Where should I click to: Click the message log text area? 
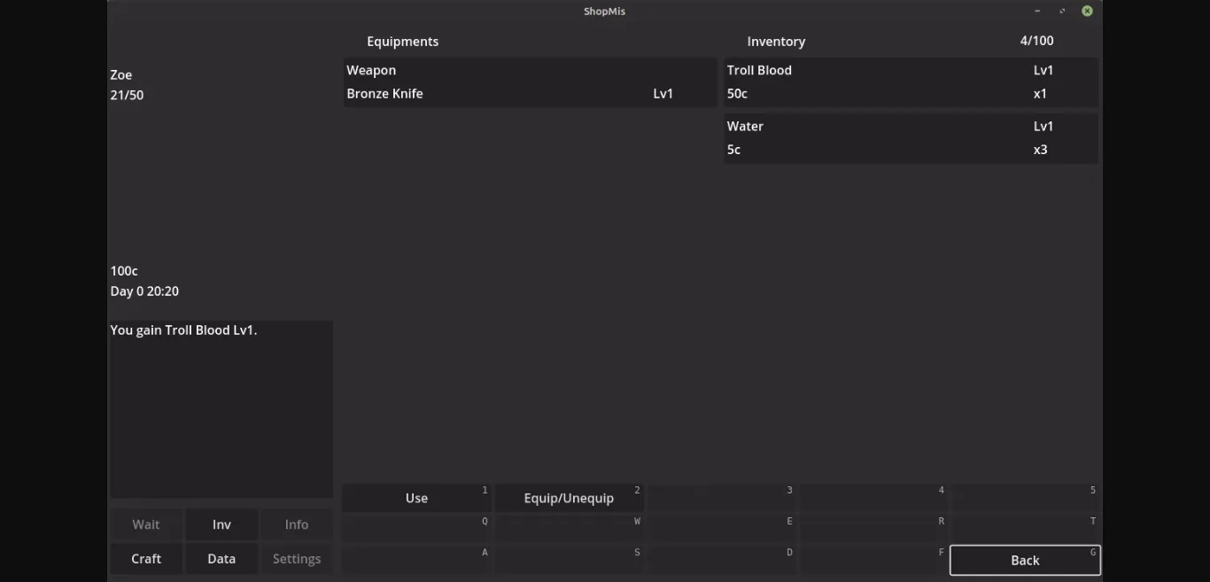pyautogui.click(x=221, y=408)
